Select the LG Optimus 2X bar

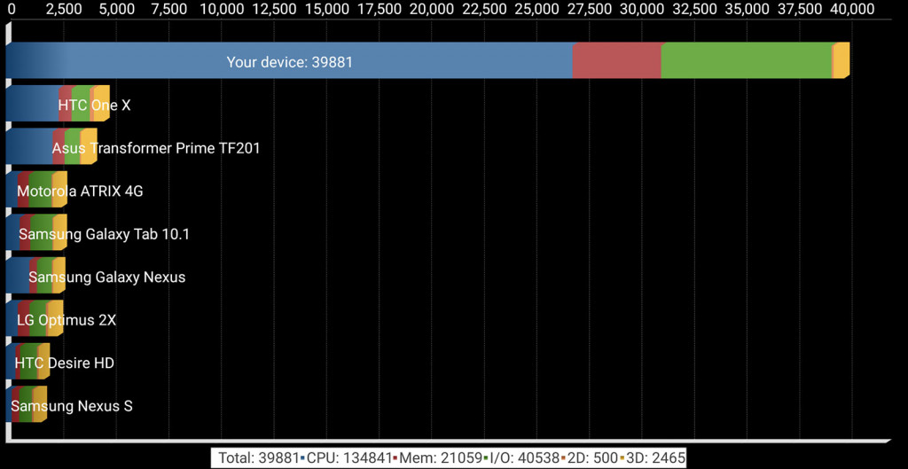(35, 318)
